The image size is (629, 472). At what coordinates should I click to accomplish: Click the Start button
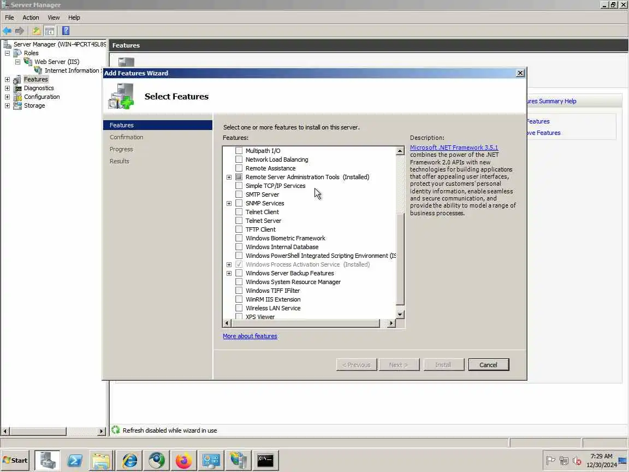(15, 460)
